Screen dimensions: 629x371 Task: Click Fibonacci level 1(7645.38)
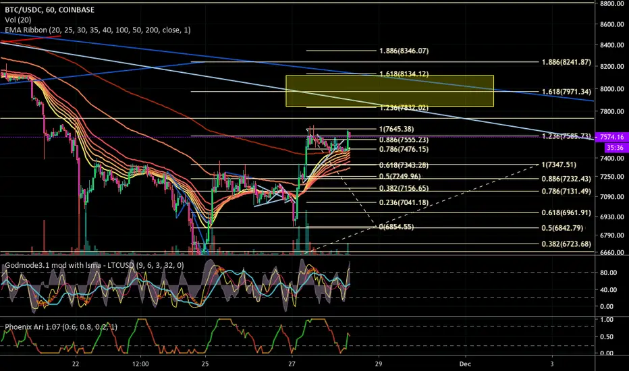pyautogui.click(x=396, y=129)
